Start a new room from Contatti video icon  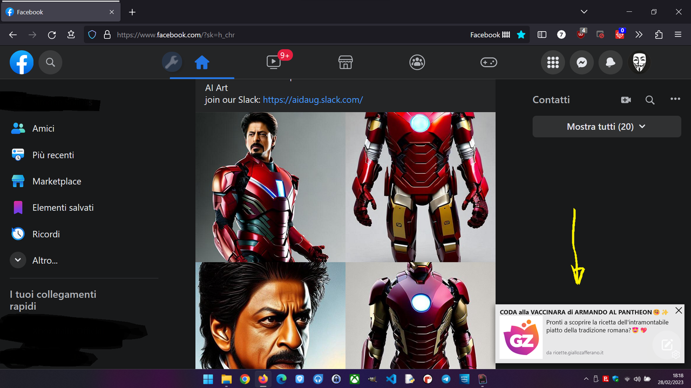pyautogui.click(x=626, y=100)
